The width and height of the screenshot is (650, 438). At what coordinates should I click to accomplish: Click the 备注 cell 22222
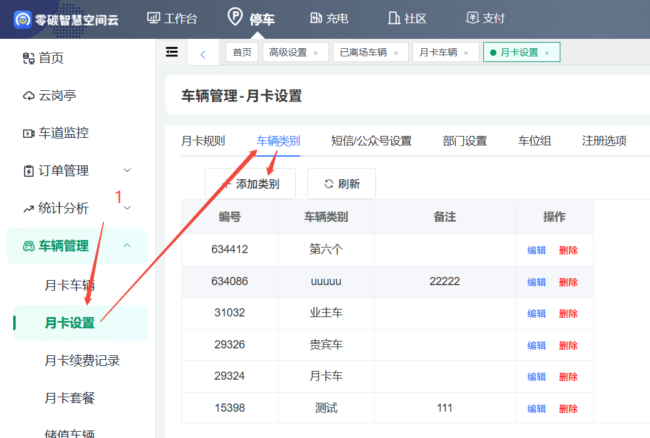[x=445, y=281]
